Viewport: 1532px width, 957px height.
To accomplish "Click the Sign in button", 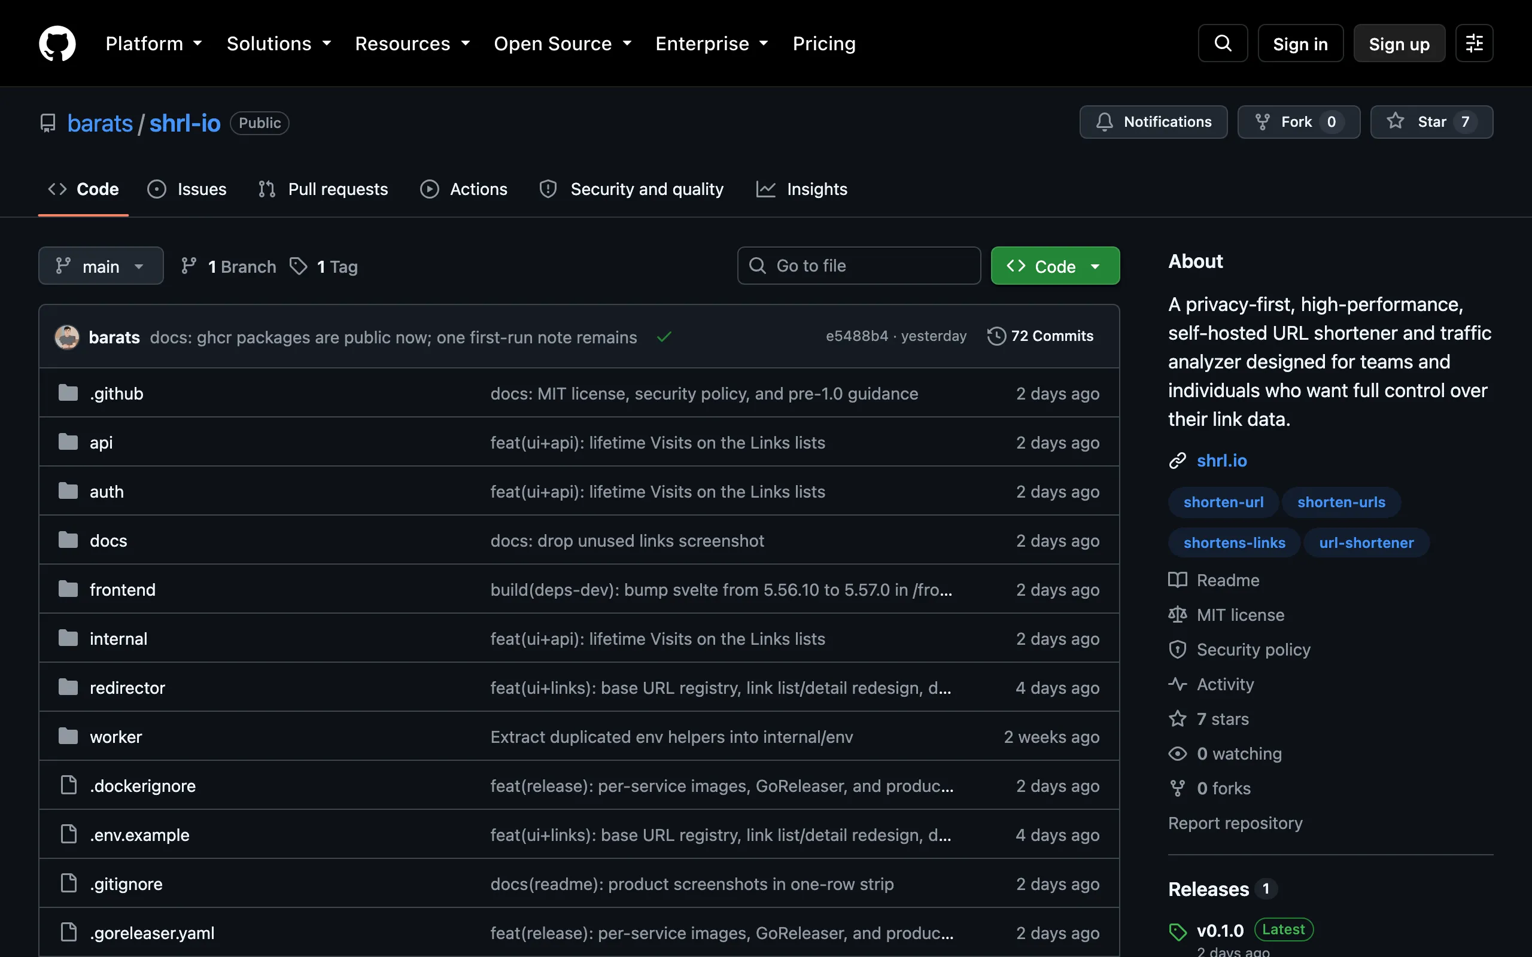I will (x=1300, y=43).
